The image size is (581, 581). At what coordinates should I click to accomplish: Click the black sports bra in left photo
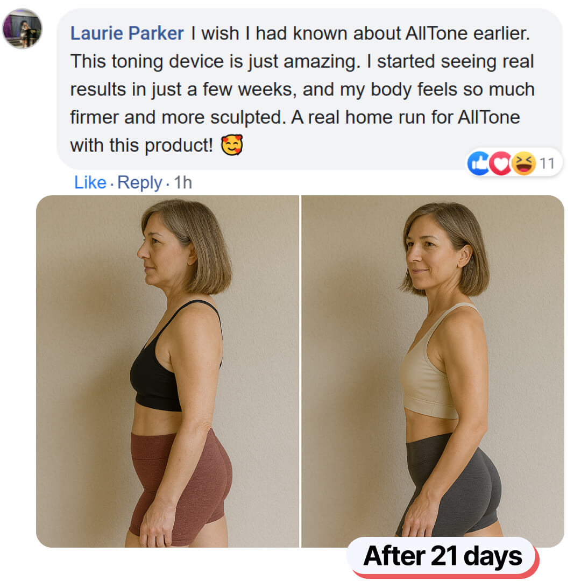point(156,377)
